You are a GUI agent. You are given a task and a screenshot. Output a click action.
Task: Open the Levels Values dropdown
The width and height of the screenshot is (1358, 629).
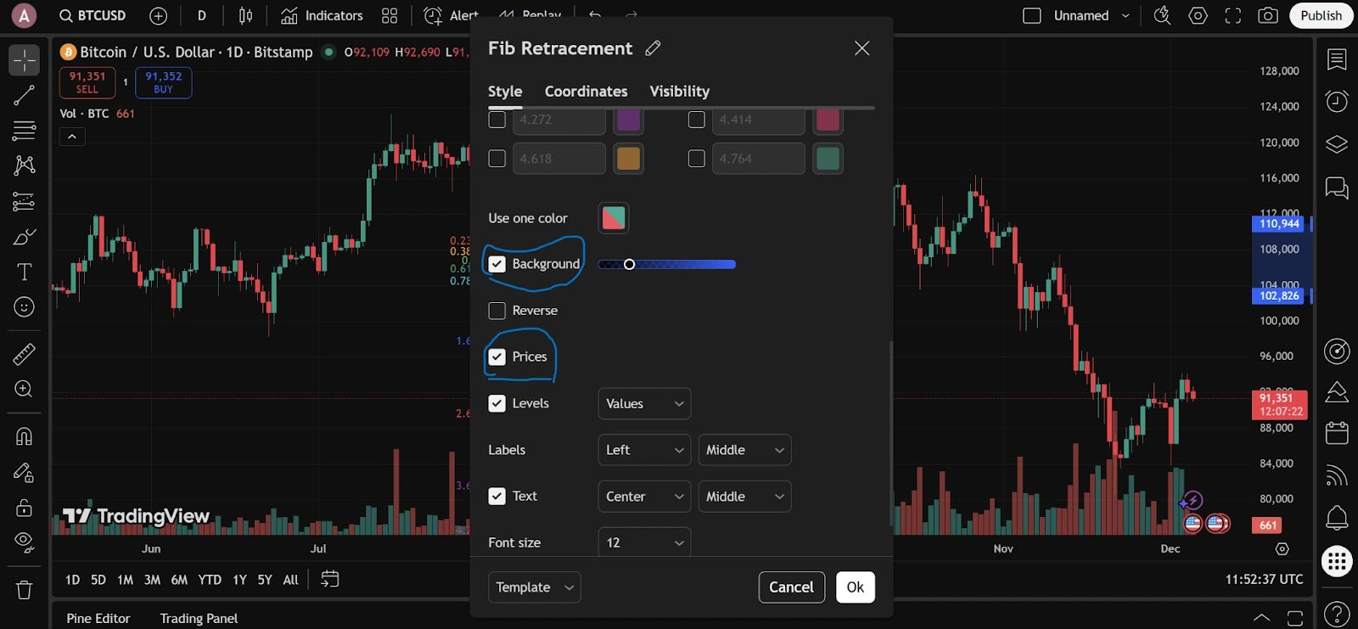click(644, 404)
